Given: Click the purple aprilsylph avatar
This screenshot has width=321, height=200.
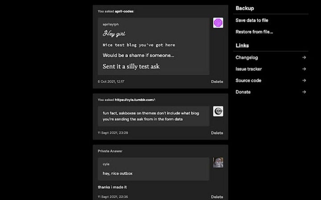Looking at the screenshot, I should (x=218, y=23).
